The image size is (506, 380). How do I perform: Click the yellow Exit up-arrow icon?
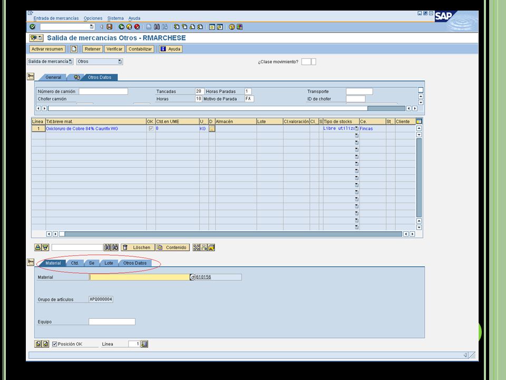pyautogui.click(x=129, y=27)
